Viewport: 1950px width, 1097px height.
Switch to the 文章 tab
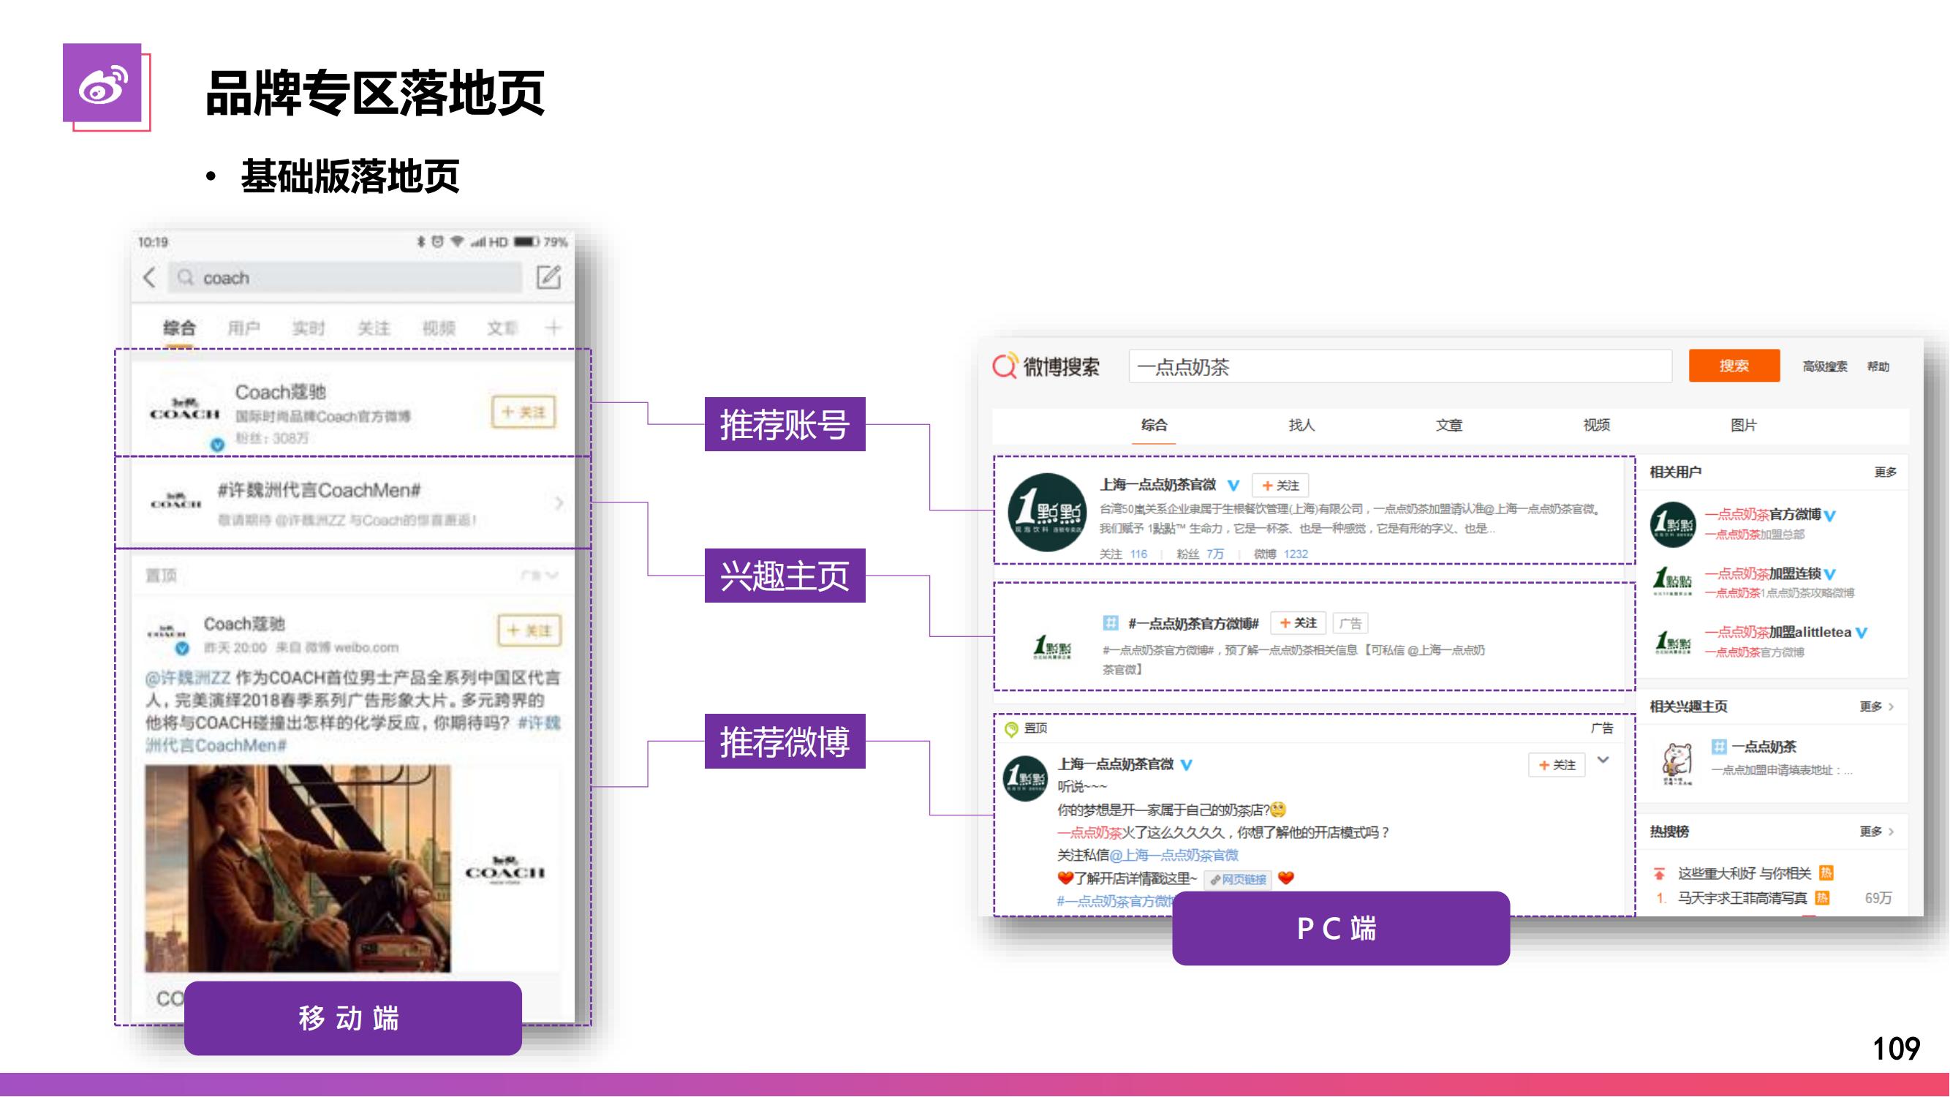click(x=1449, y=425)
